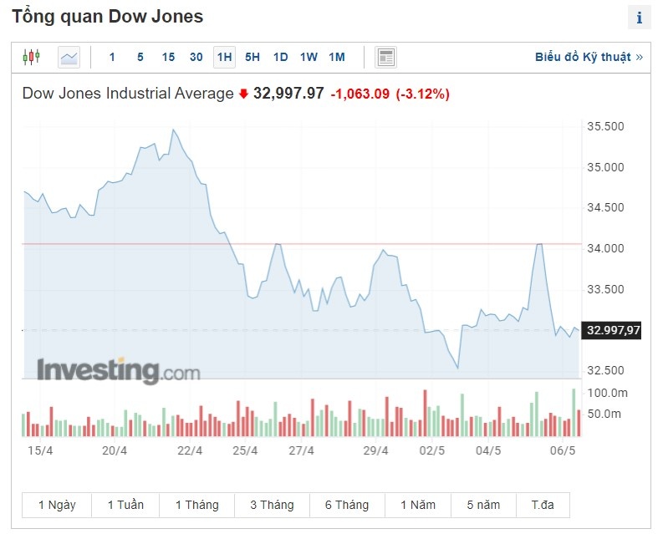Image resolution: width=663 pixels, height=534 pixels.
Task: Click the red down arrow beside the index name
Action: pyautogui.click(x=243, y=94)
